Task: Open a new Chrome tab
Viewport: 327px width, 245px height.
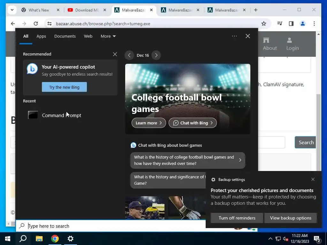Action: click(x=256, y=10)
